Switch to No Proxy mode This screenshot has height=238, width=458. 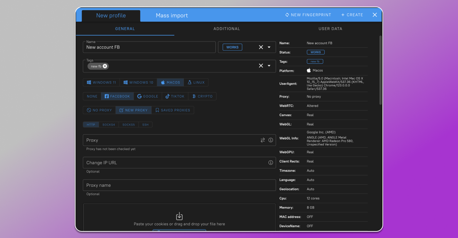(x=99, y=110)
